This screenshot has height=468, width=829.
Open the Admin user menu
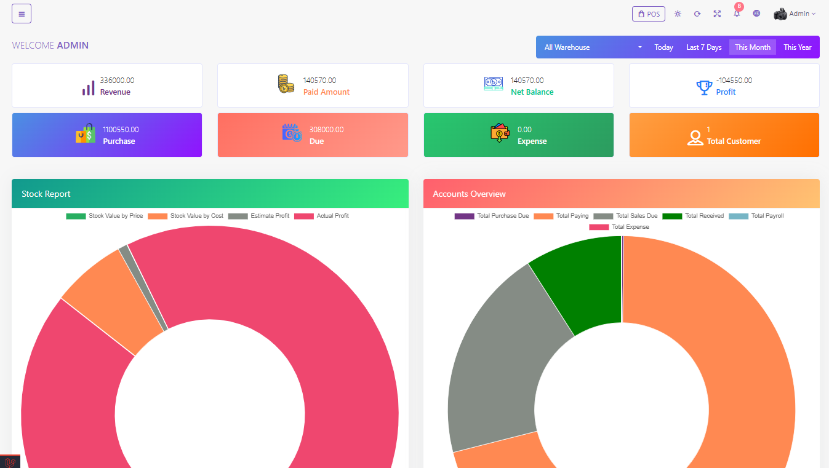point(795,14)
